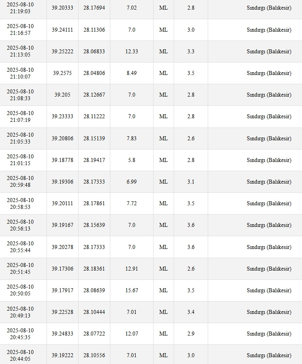The width and height of the screenshot is (302, 364).
Task: Select depth value 15.67
Action: 132,290
